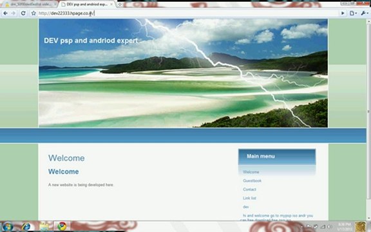Open the wrench tools menu
The height and width of the screenshot is (232, 371).
(x=365, y=14)
